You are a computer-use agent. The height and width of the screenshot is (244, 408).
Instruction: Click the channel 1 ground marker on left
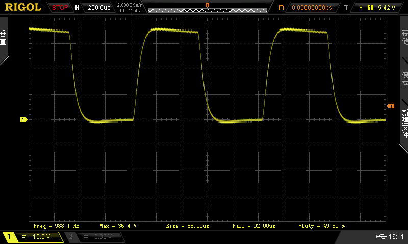point(23,120)
